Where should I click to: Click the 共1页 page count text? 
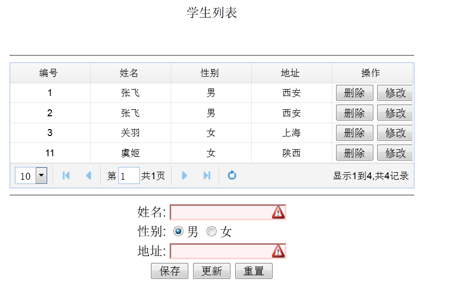point(153,176)
